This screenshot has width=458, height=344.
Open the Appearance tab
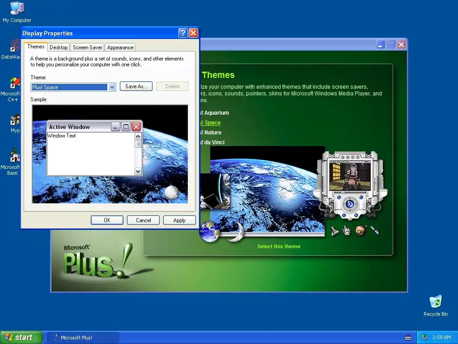[x=120, y=47]
